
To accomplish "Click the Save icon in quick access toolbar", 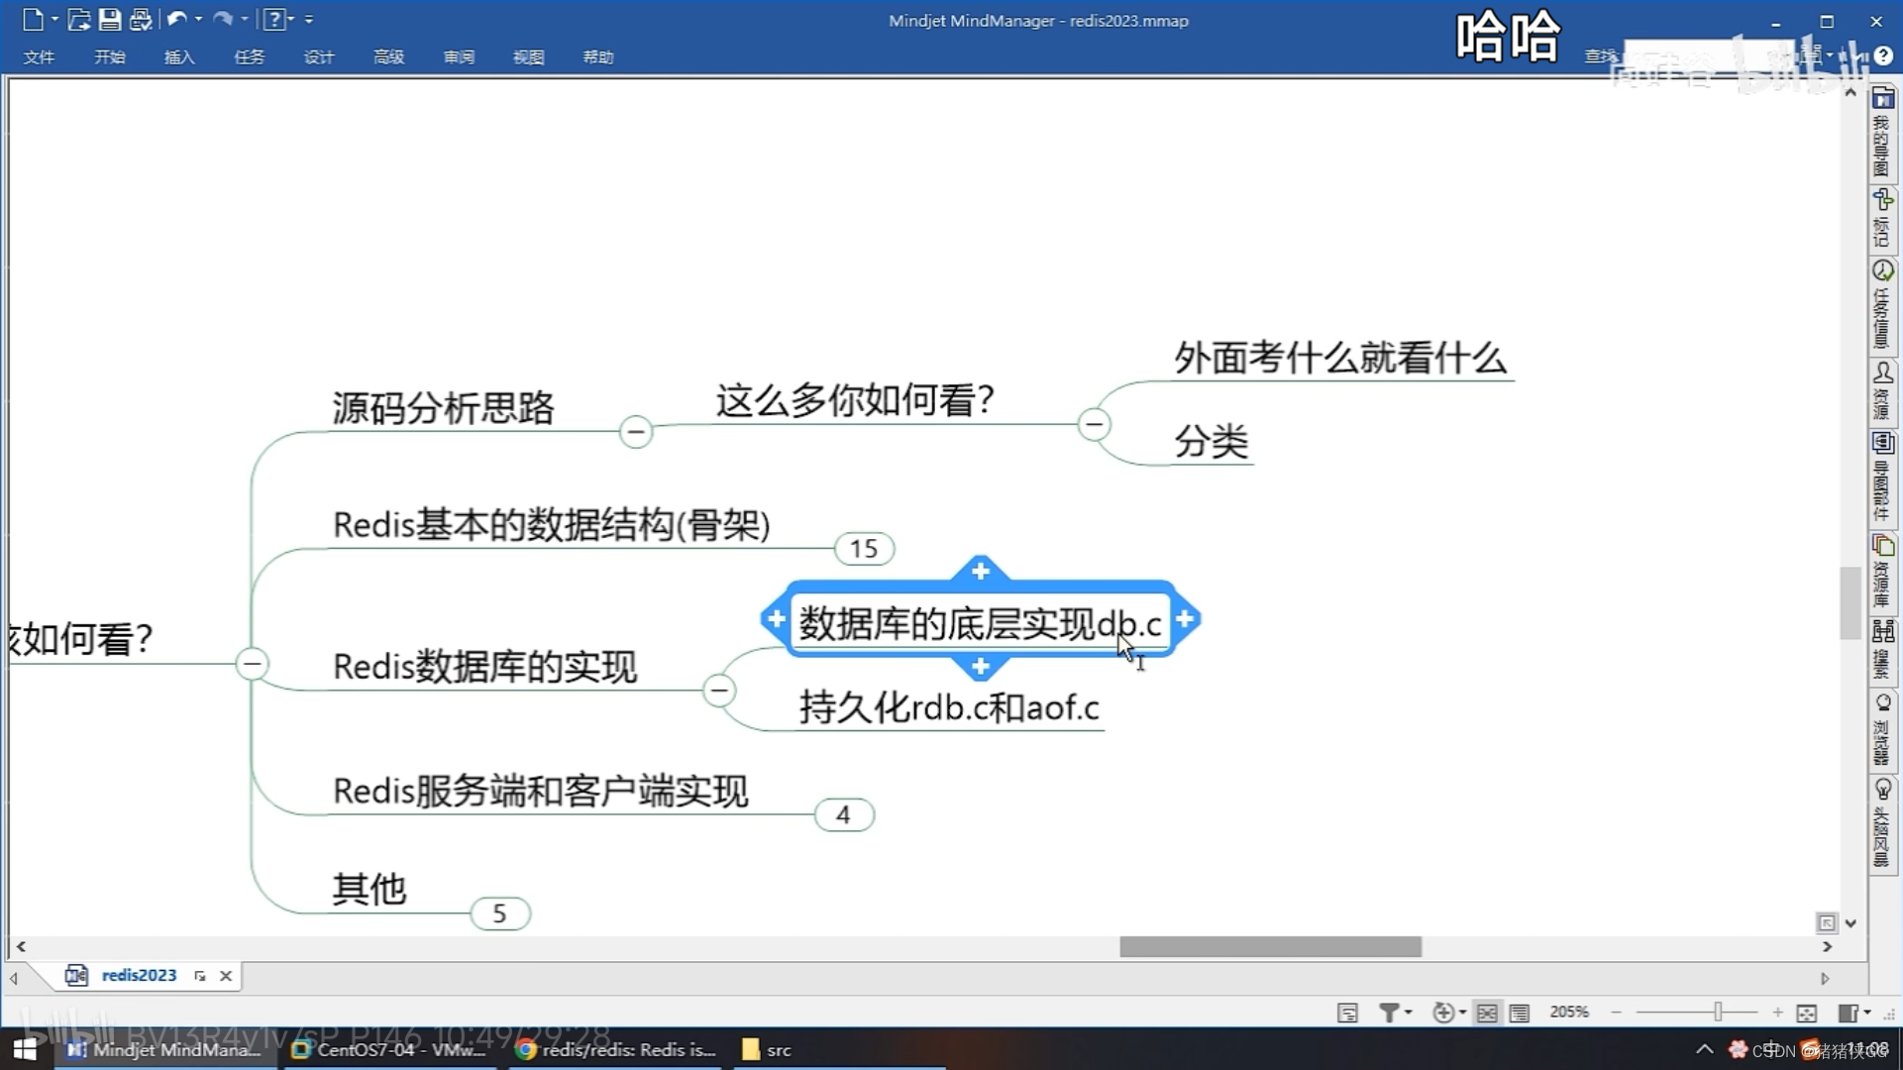I will click(x=109, y=19).
